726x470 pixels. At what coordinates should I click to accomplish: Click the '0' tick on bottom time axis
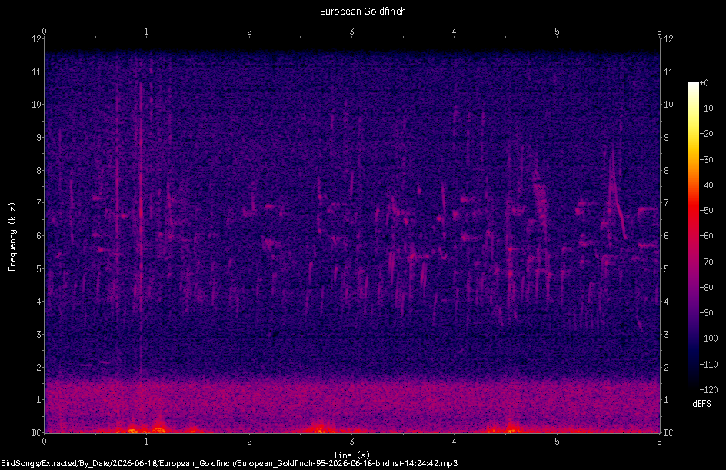[44, 442]
